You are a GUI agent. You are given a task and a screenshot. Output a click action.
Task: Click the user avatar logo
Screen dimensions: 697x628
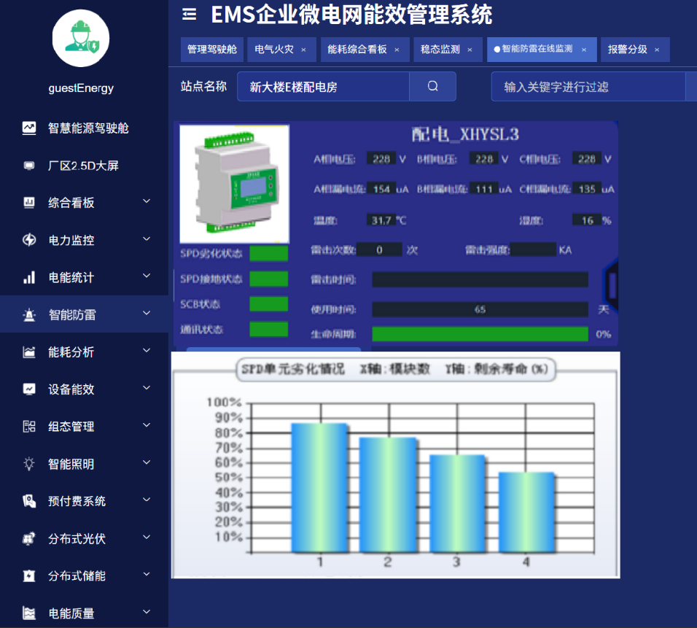pyautogui.click(x=81, y=38)
